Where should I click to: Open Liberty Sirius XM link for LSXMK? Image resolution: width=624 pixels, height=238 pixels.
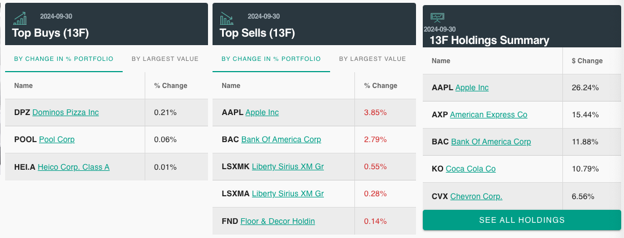pos(288,166)
